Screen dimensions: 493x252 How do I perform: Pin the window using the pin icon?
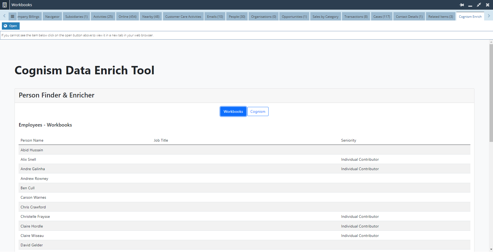tap(462, 5)
